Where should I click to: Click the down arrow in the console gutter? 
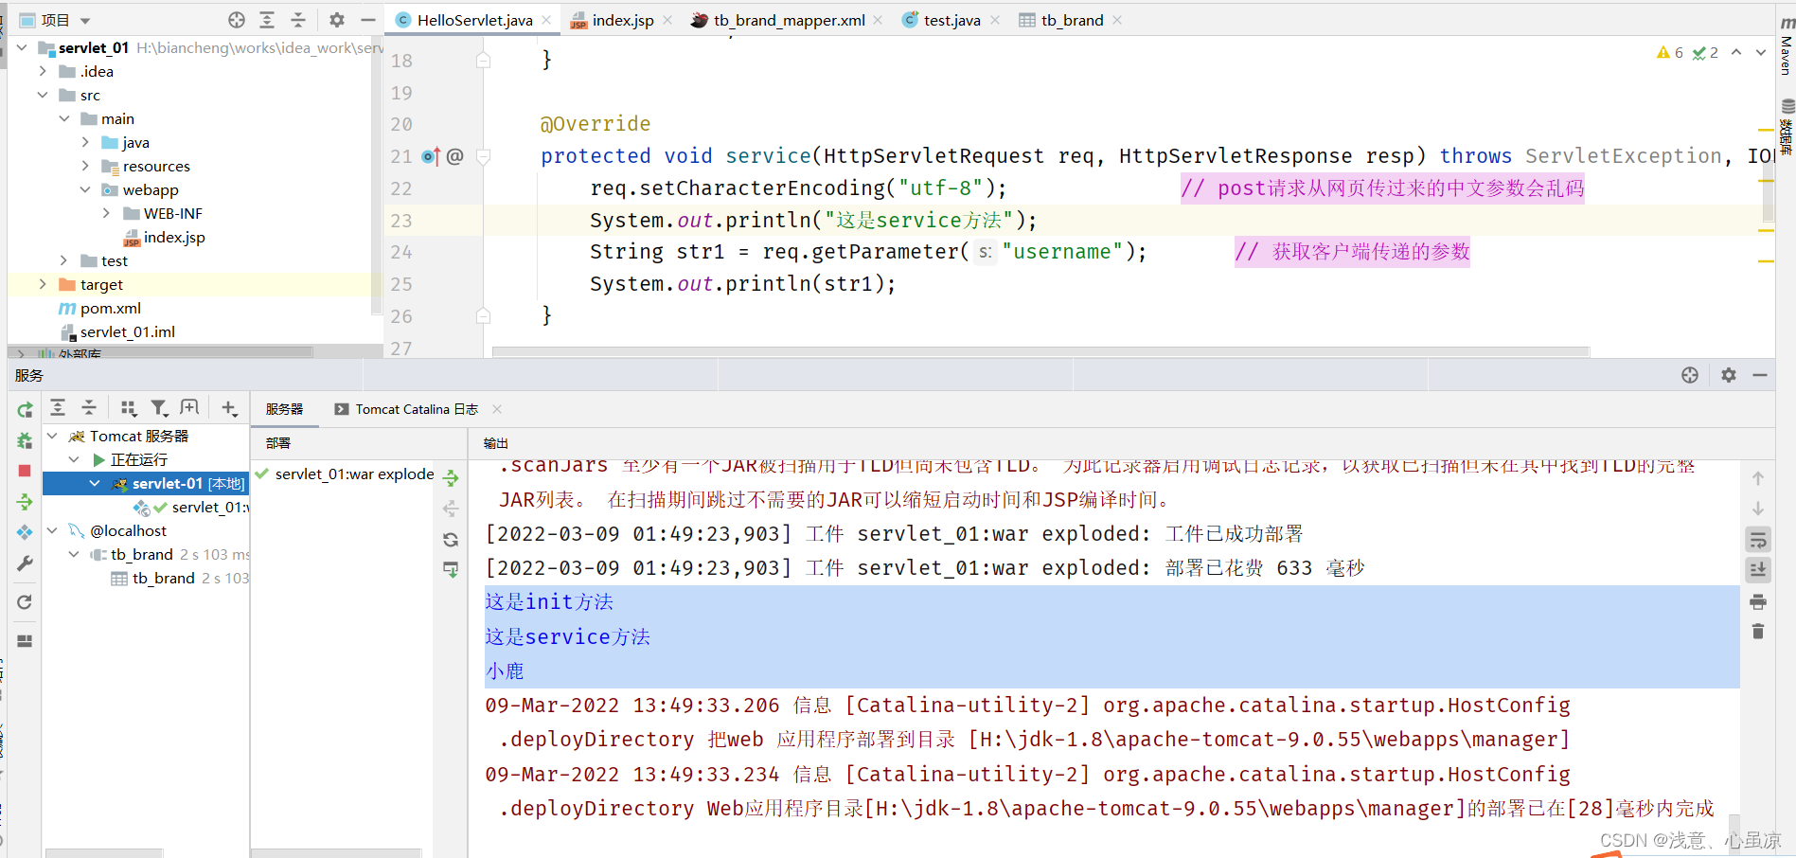click(x=1758, y=509)
